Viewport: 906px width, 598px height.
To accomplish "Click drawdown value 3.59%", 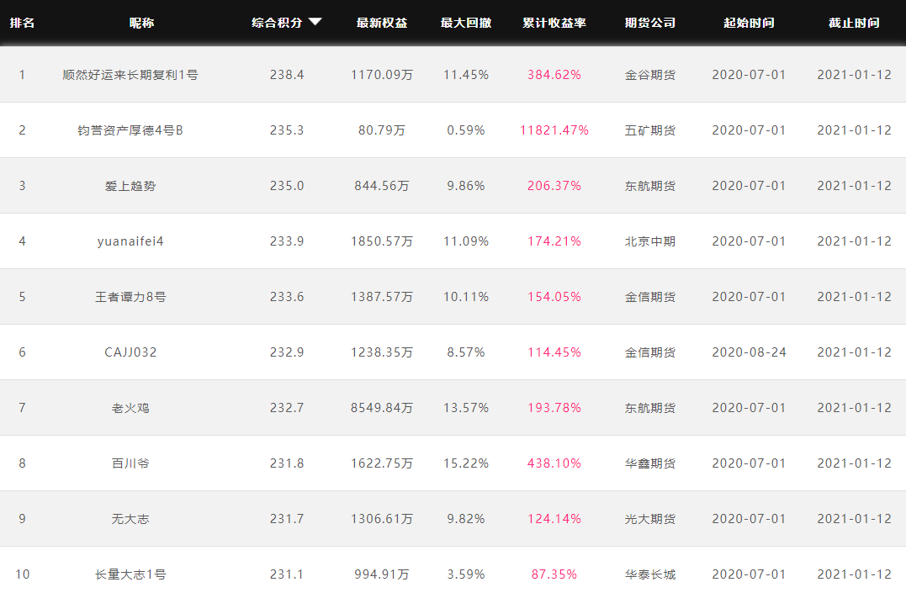I will click(x=466, y=574).
